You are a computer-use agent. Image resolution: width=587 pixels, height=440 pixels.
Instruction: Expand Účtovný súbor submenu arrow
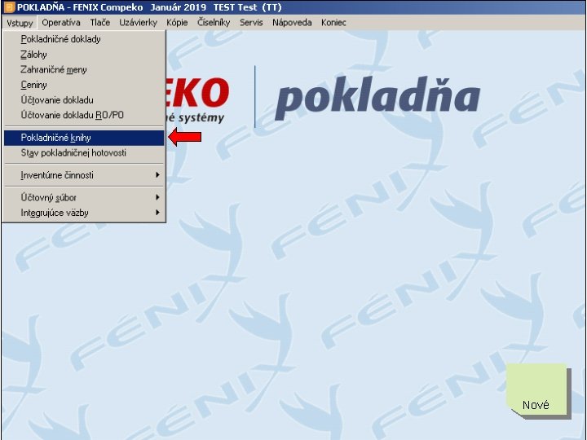click(157, 197)
